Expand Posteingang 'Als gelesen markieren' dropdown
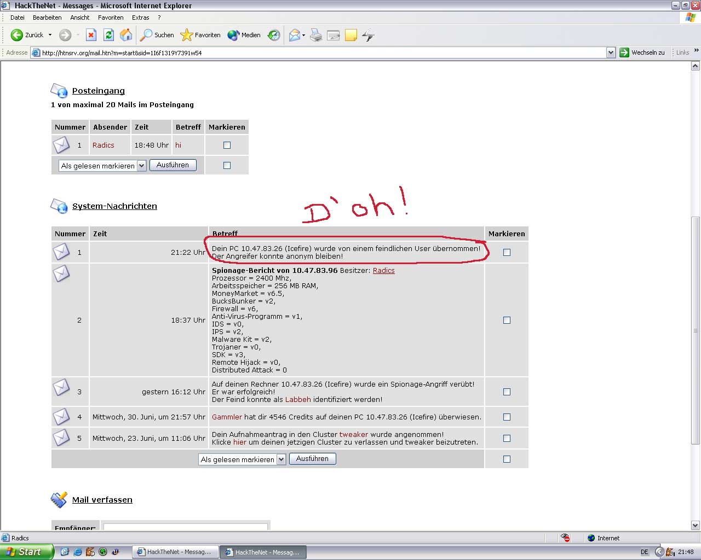The height and width of the screenshot is (560, 701). [141, 166]
